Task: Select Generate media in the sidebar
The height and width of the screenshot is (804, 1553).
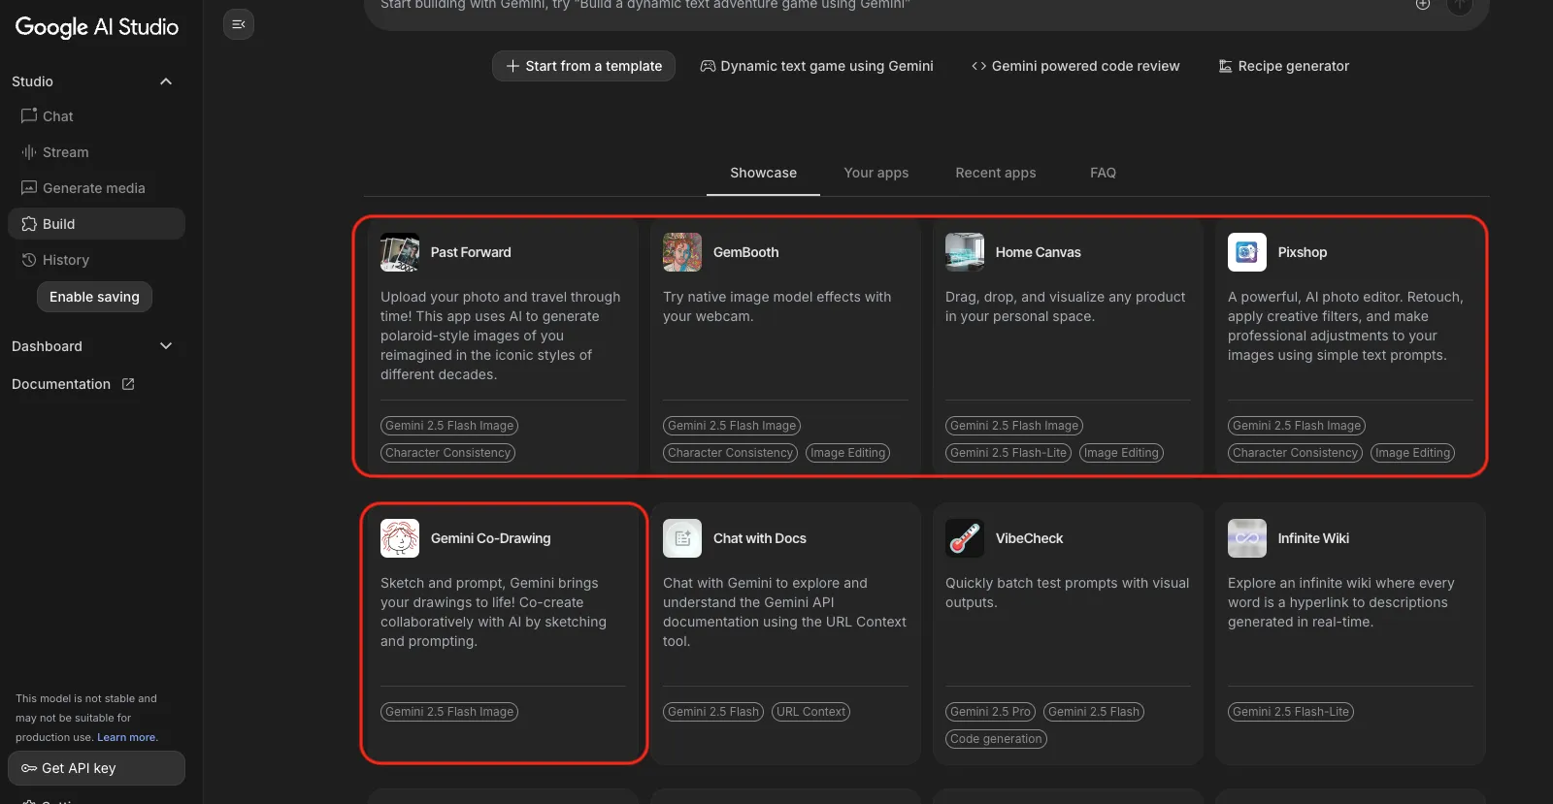Action: [x=93, y=188]
